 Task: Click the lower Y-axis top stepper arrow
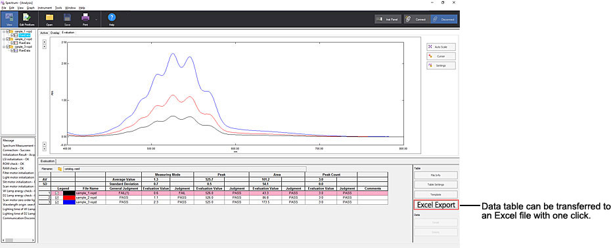click(x=45, y=46)
